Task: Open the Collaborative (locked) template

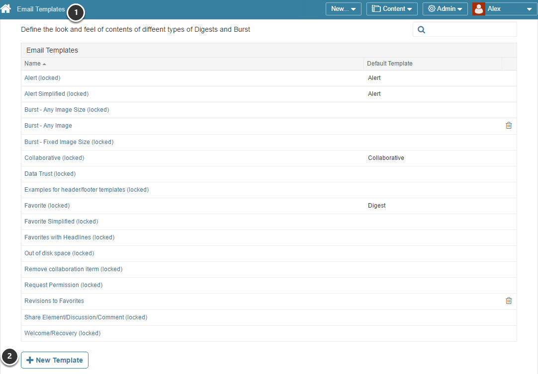Action: coord(54,157)
